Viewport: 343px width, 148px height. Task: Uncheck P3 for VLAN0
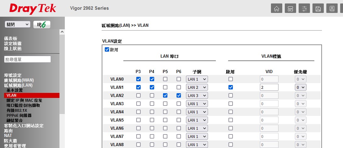coord(138,79)
